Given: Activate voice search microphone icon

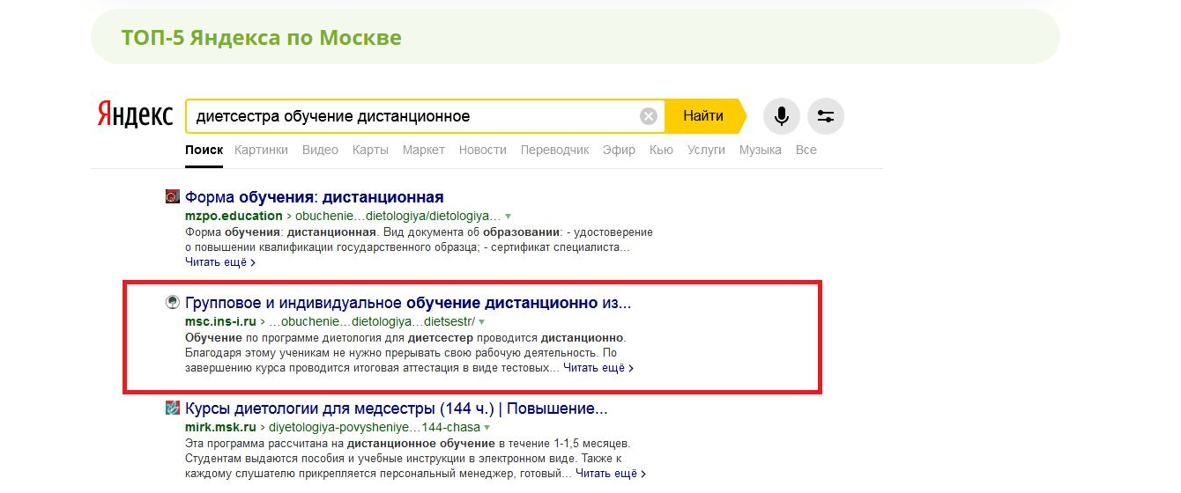Looking at the screenshot, I should [781, 116].
